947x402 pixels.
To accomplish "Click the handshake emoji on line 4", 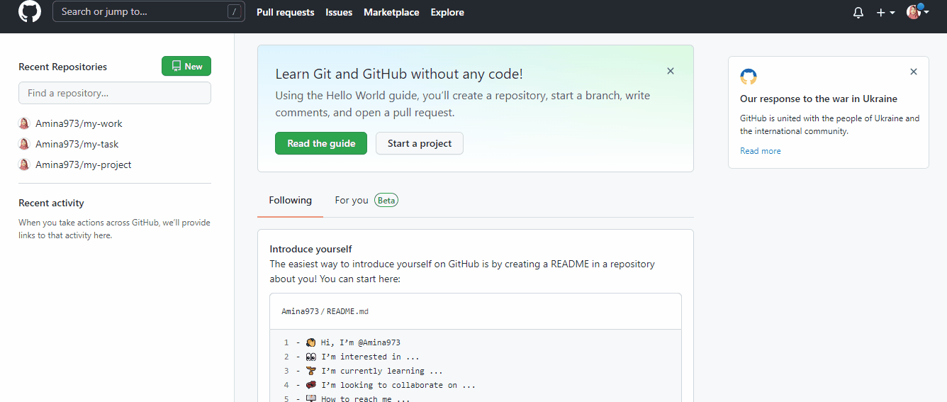I will (310, 385).
